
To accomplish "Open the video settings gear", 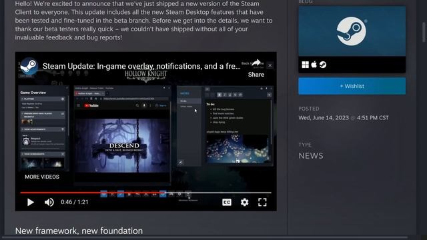I will 245,202.
